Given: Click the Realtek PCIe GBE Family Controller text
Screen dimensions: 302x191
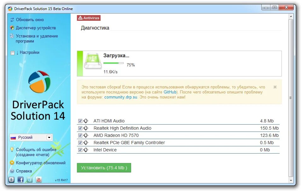Looking at the screenshot, I should 129,143.
